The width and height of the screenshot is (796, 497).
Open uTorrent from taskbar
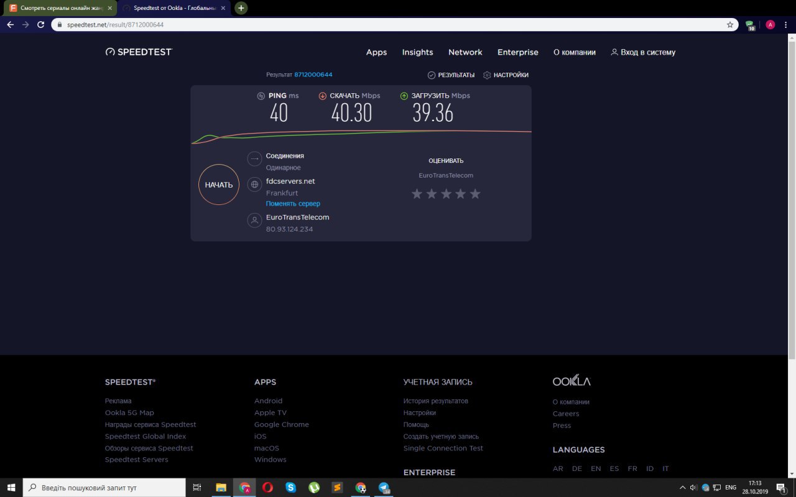[x=314, y=488]
